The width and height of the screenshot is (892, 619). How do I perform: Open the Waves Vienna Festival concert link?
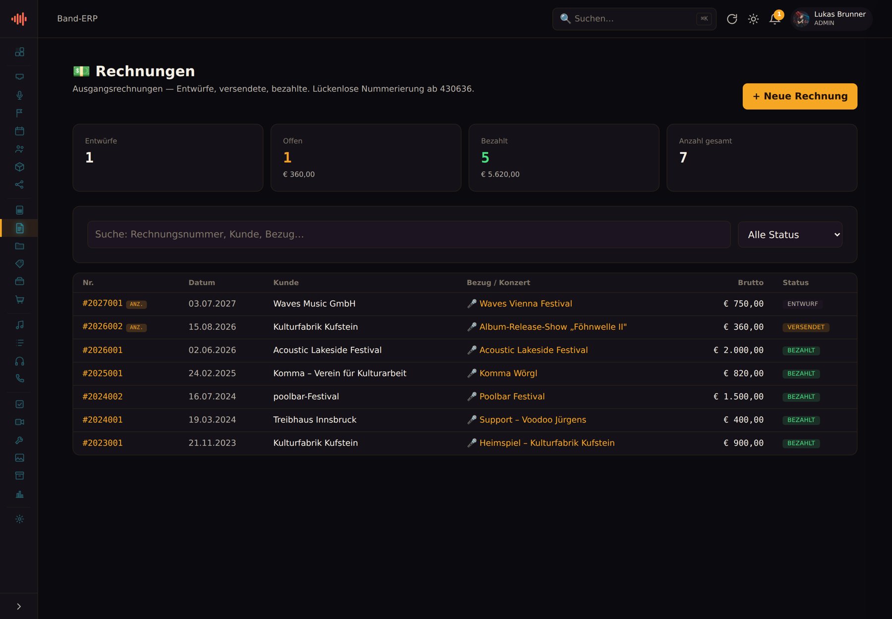coord(525,304)
